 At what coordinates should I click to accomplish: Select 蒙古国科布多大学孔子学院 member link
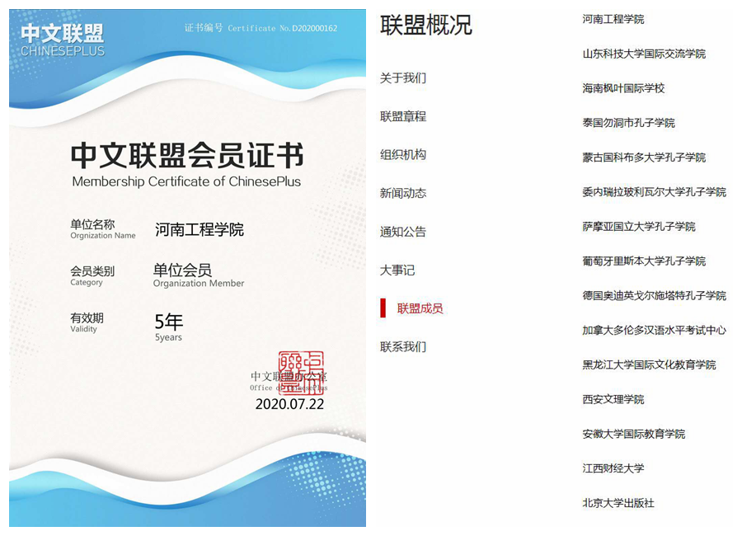coord(644,158)
